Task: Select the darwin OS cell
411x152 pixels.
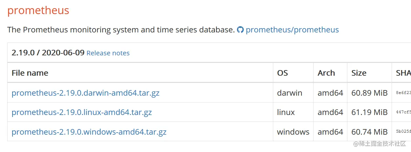Action: 289,93
